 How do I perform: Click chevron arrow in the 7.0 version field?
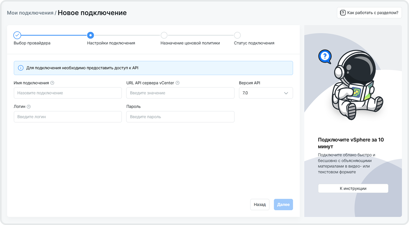coord(286,93)
